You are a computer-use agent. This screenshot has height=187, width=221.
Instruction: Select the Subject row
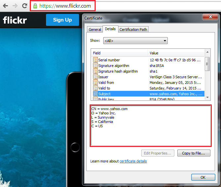click(x=148, y=93)
